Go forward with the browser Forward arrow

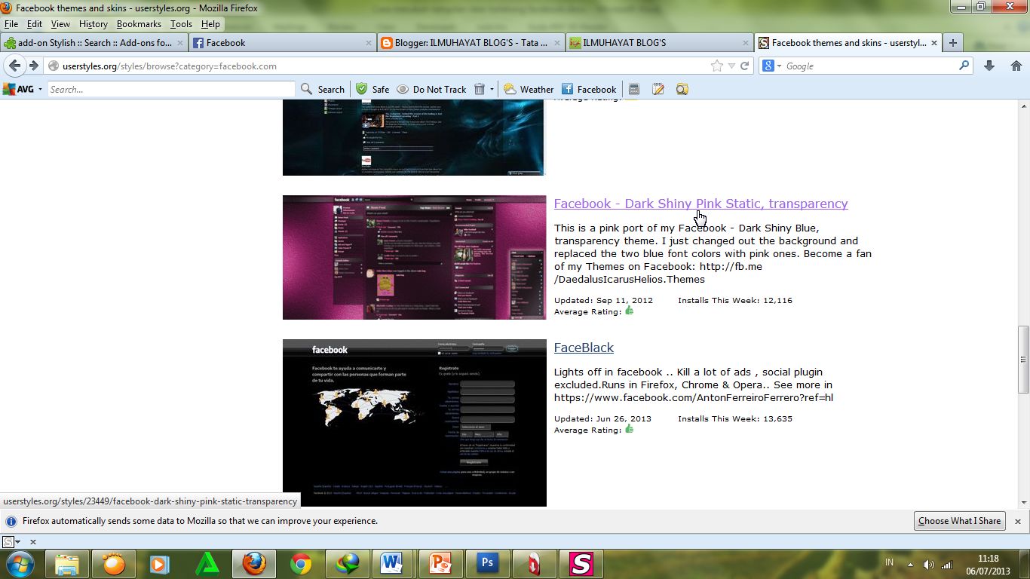pos(33,66)
